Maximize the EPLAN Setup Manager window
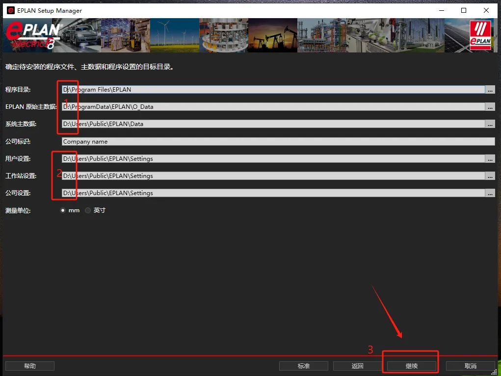The width and height of the screenshot is (501, 376). 464,10
